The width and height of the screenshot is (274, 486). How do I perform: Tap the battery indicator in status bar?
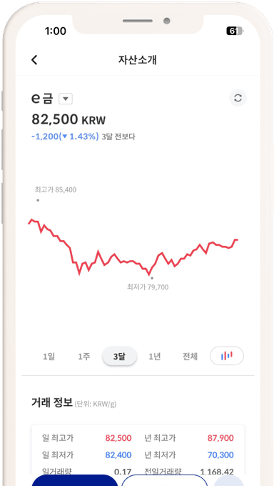click(x=235, y=31)
